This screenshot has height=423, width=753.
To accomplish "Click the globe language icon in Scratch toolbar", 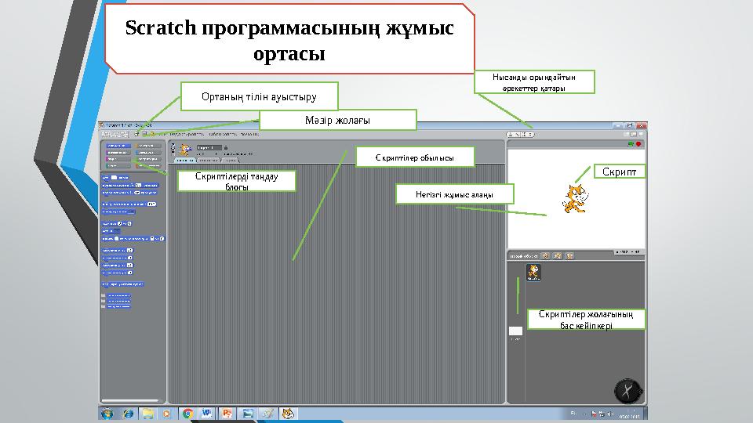I will 136,134.
